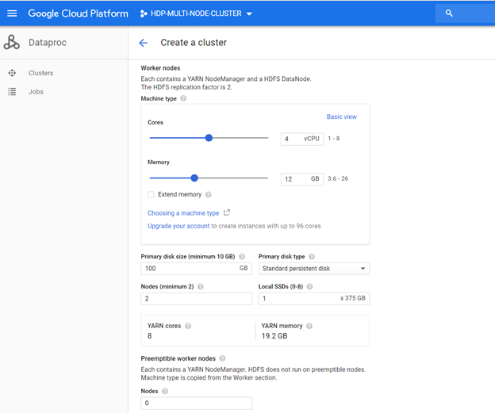Click the '1 - 8' cores range text

(334, 139)
